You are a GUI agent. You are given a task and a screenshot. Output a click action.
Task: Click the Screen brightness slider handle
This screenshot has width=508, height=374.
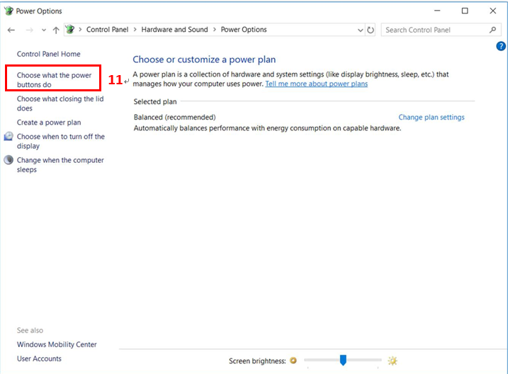343,360
